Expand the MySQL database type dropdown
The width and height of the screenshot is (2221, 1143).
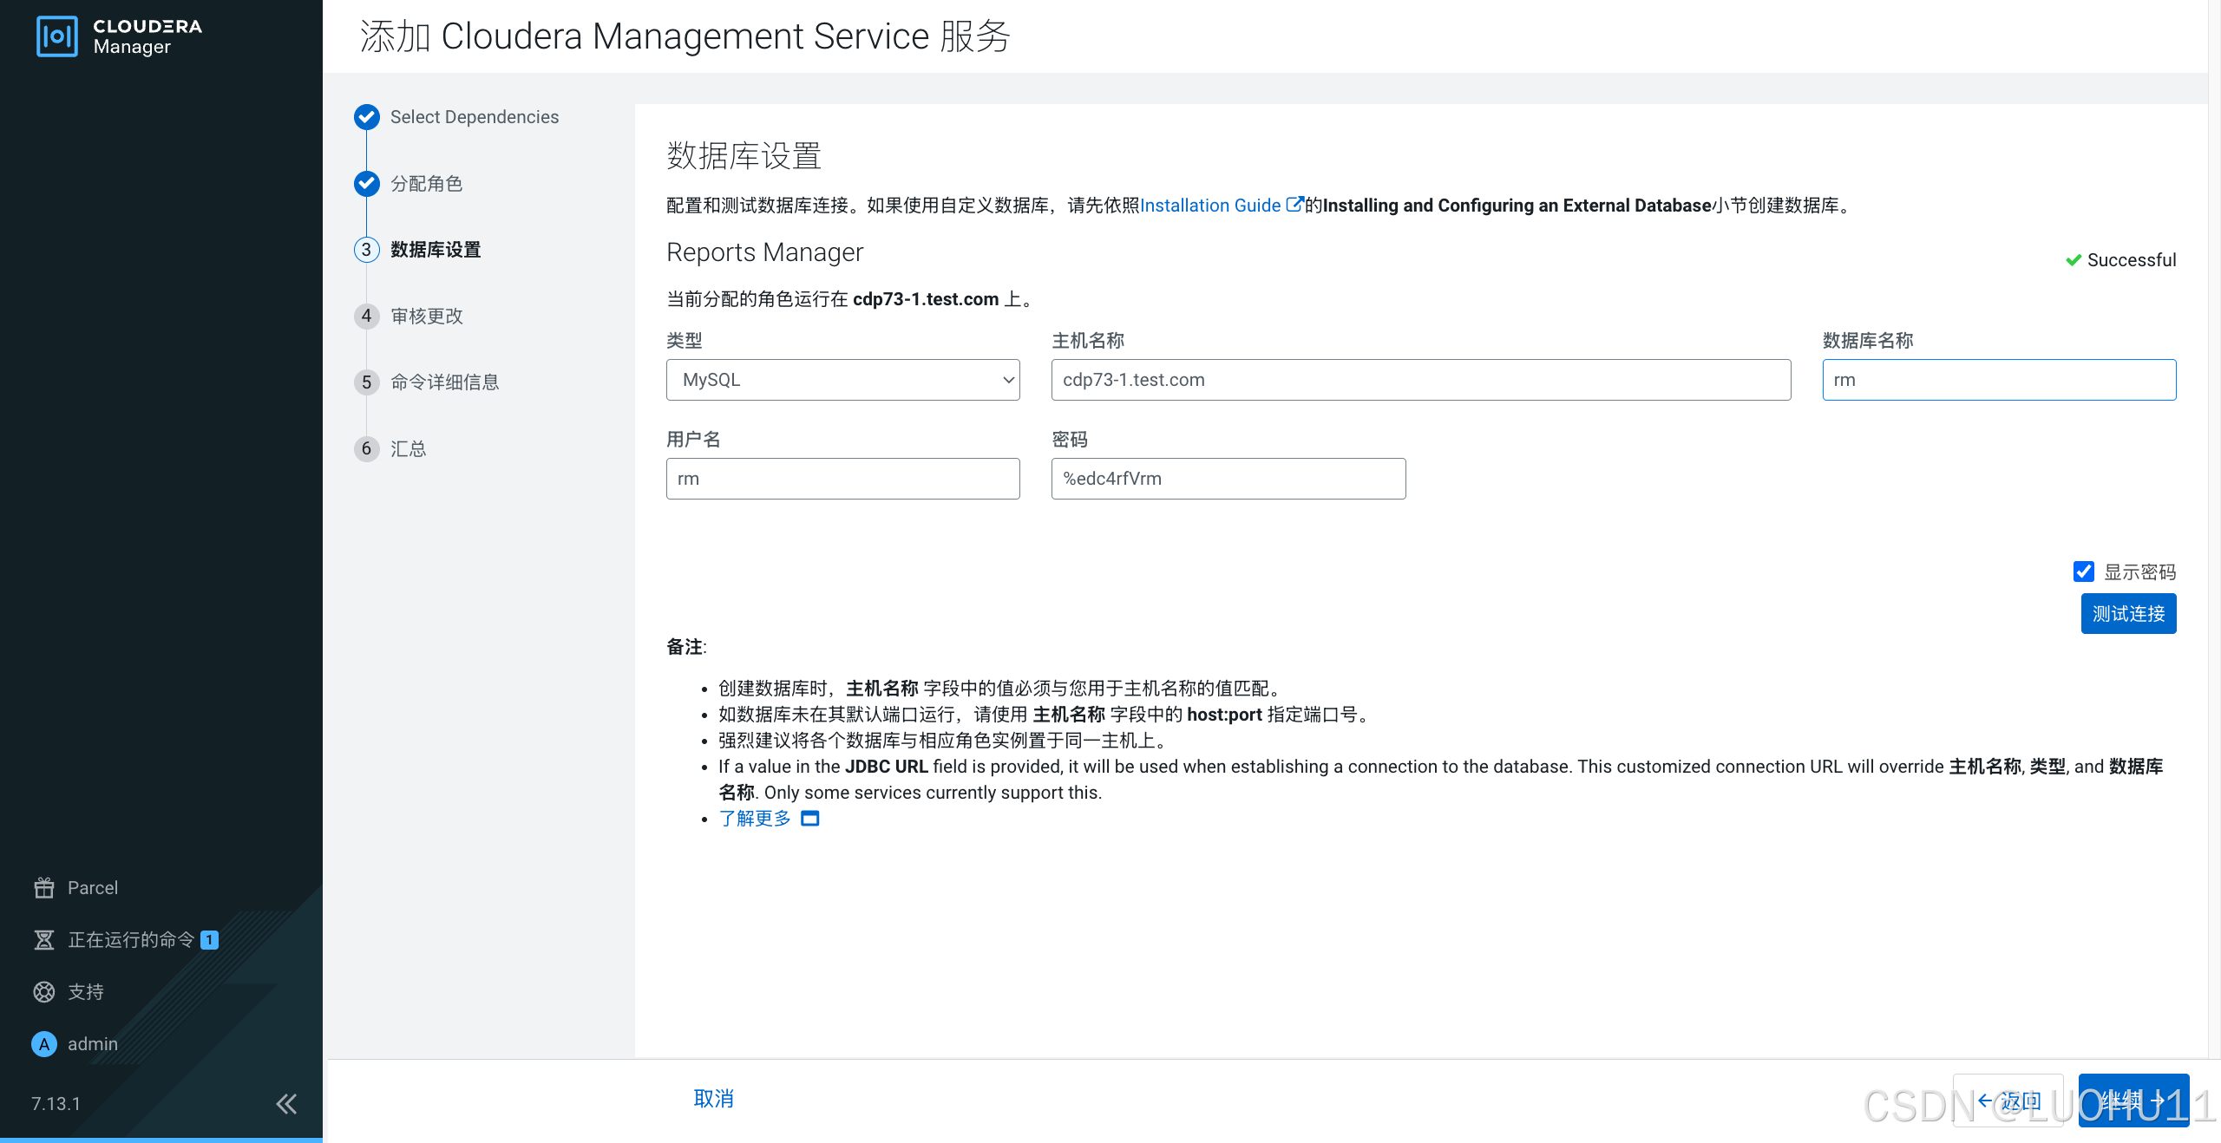[842, 380]
